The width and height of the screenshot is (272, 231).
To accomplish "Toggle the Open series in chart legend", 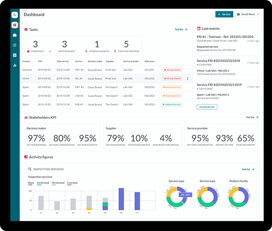I will click(x=31, y=183).
